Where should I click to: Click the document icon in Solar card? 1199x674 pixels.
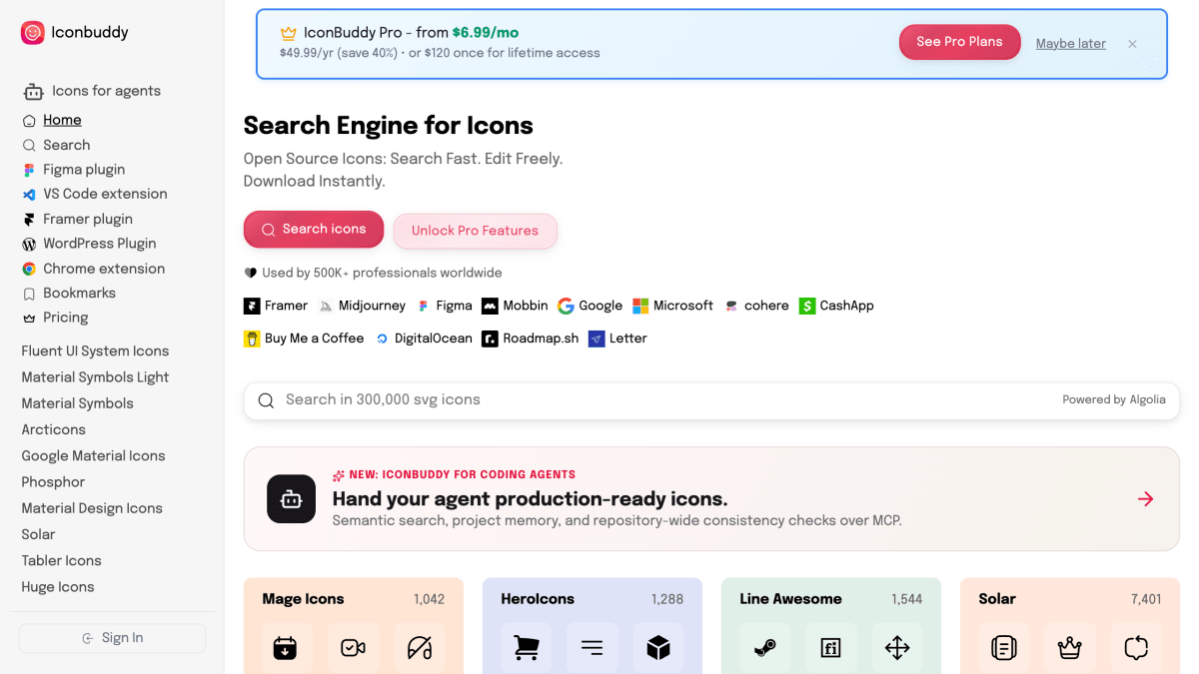point(1003,648)
